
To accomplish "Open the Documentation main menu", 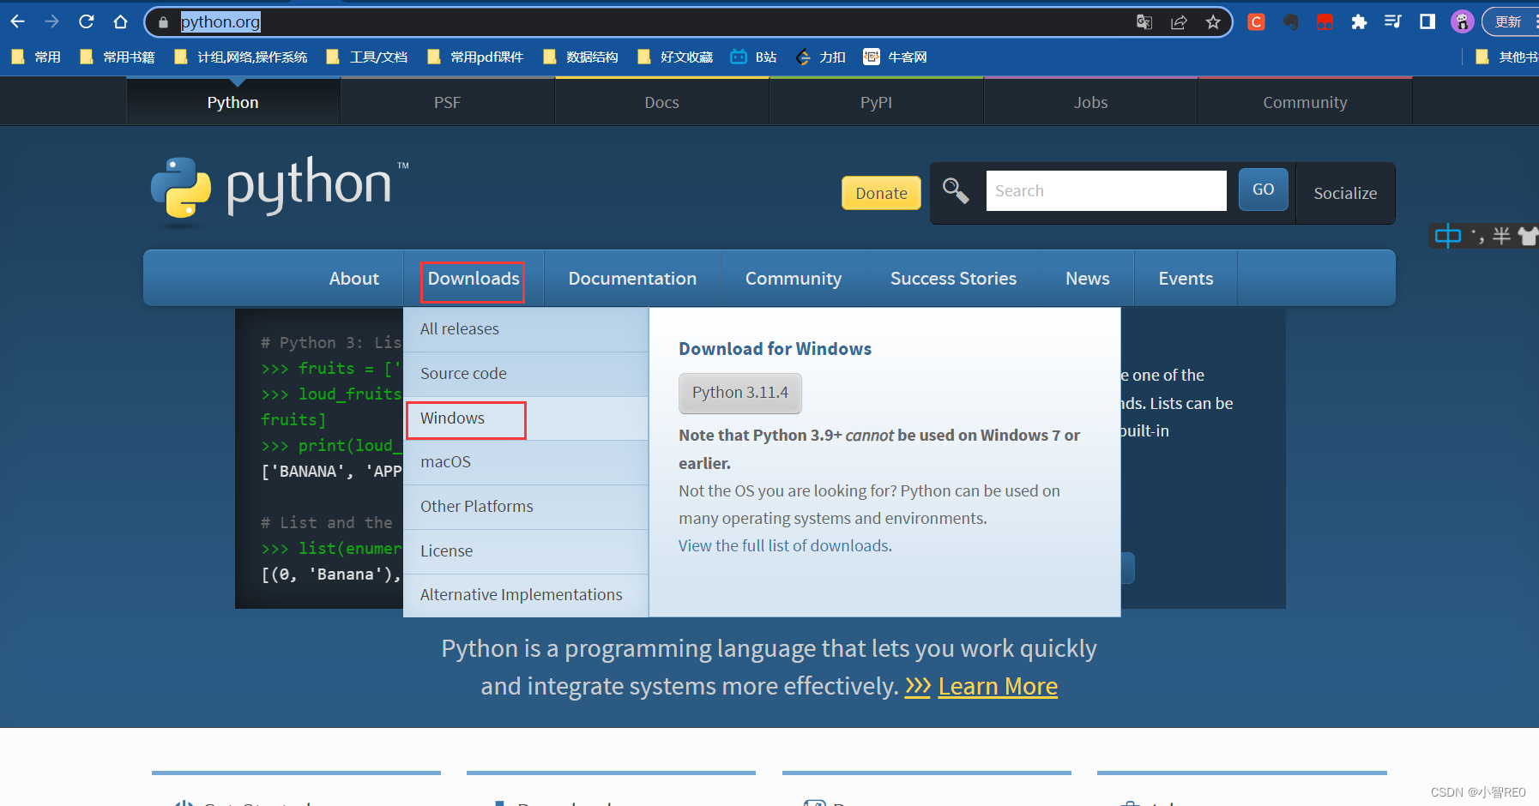I will pyautogui.click(x=632, y=279).
